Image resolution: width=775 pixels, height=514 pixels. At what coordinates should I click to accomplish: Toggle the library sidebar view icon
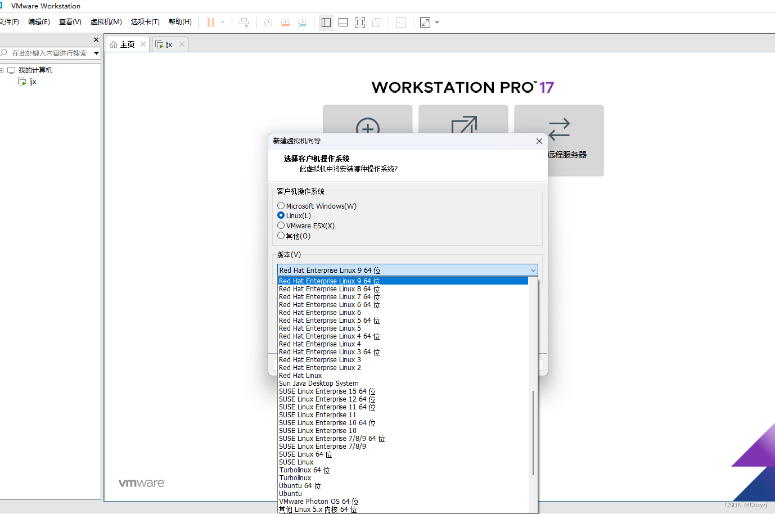pos(326,22)
